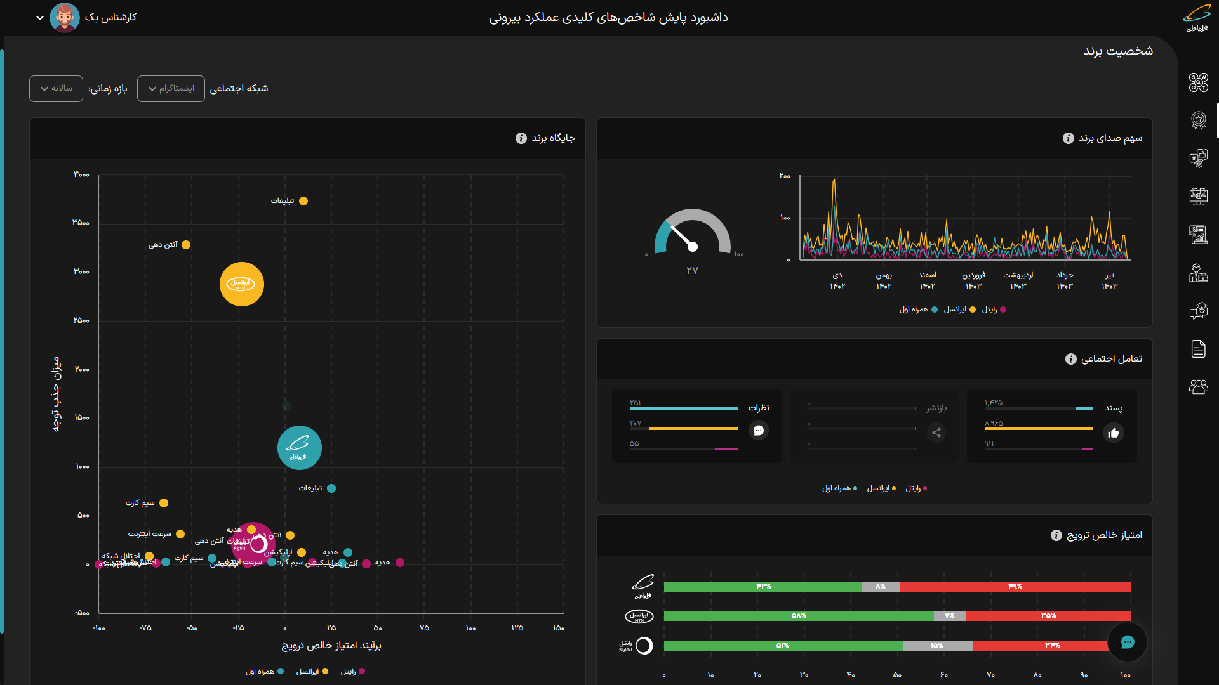Click the Hamrahe Aval logo in header

coord(1197,18)
